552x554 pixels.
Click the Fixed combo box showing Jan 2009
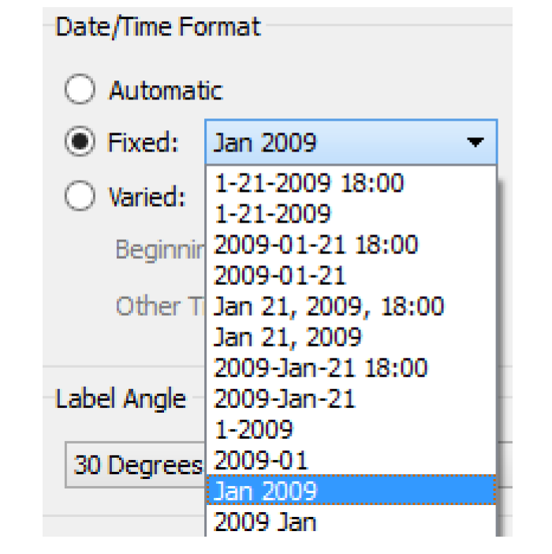pos(339,143)
